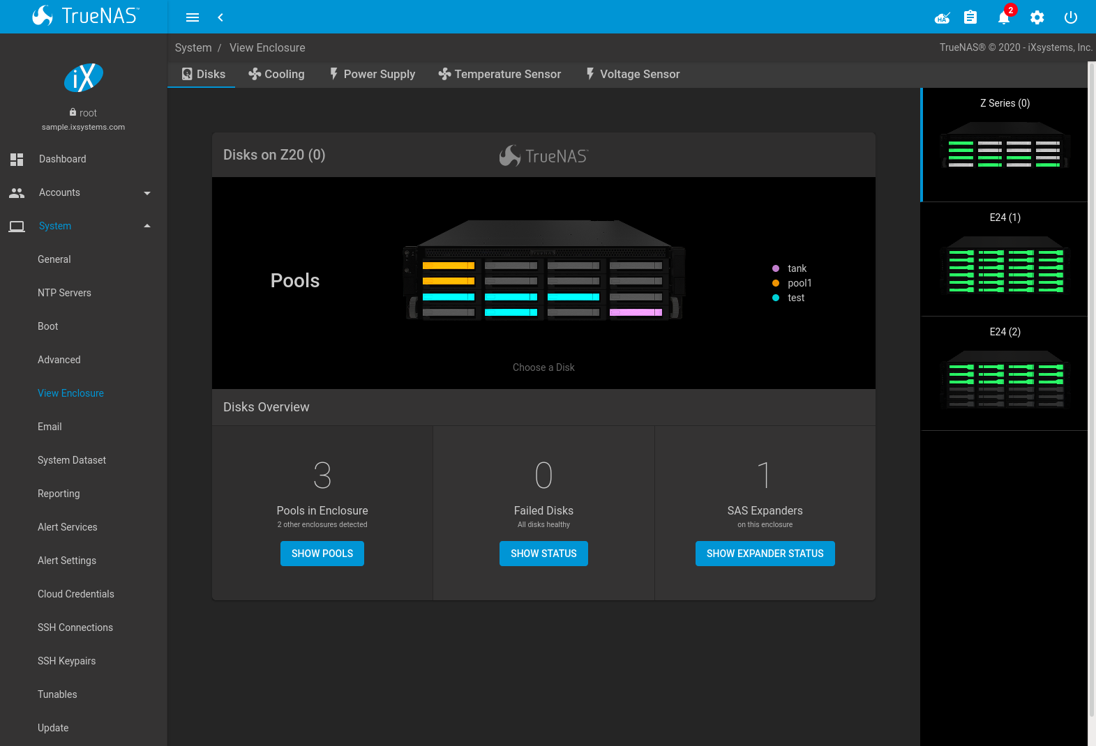Image resolution: width=1096 pixels, height=746 pixels.
Task: Click the iX logo in sidebar
Action: (84, 77)
